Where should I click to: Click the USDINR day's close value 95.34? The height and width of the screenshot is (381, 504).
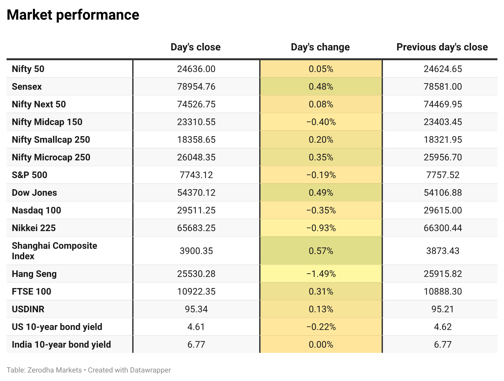(196, 309)
